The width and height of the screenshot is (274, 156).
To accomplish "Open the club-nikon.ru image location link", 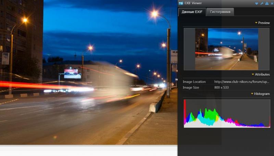I will [242, 82].
